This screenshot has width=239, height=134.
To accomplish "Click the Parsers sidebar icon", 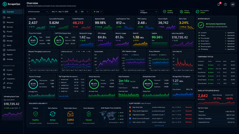I will point(4,36).
